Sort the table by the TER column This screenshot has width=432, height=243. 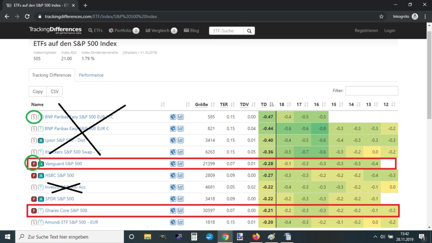[x=227, y=105]
